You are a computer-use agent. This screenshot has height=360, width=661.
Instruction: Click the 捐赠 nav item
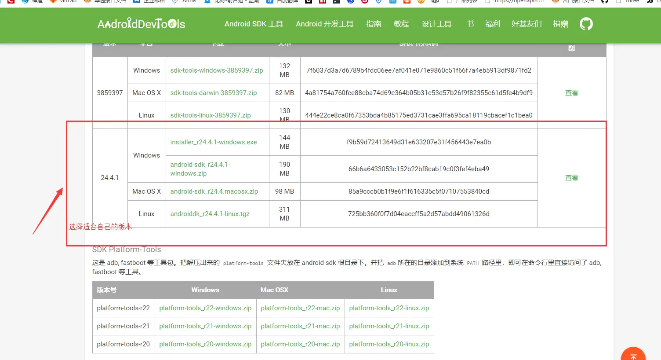click(x=560, y=24)
